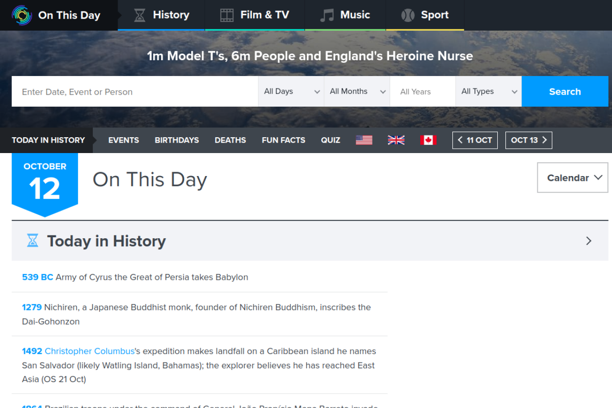Screen dimensions: 612x408
Task: Switch to the History tab
Action: pos(161,15)
